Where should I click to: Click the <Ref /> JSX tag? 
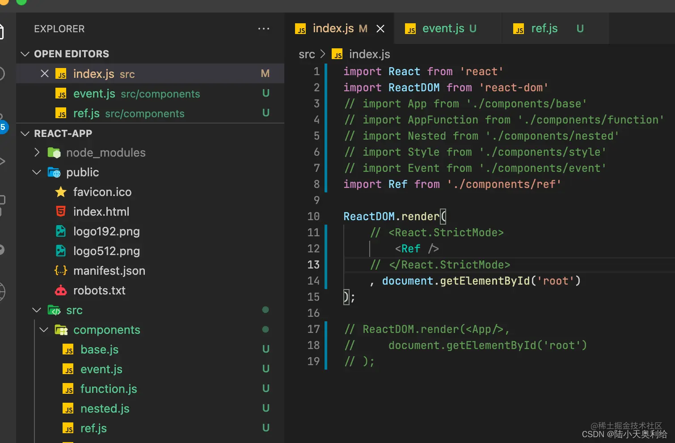click(417, 248)
